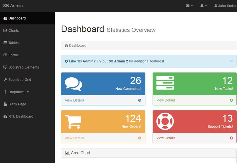Click the life ring icon on tickets card
The image size is (237, 163).
165,121
